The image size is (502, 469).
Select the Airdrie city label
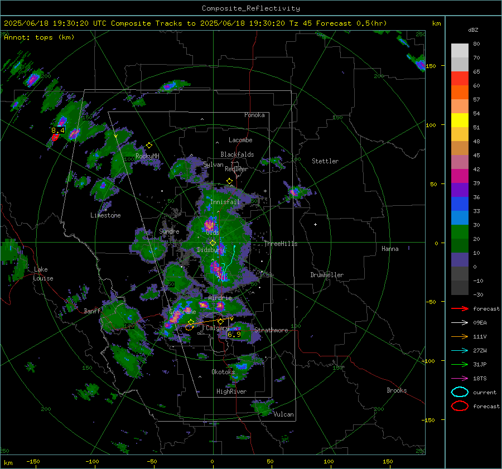click(220, 298)
